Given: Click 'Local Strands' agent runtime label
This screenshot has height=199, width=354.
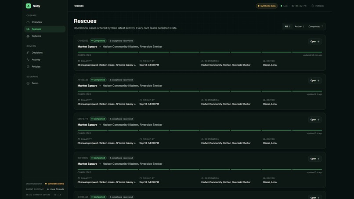Looking at the screenshot, I should pyautogui.click(x=55, y=189).
